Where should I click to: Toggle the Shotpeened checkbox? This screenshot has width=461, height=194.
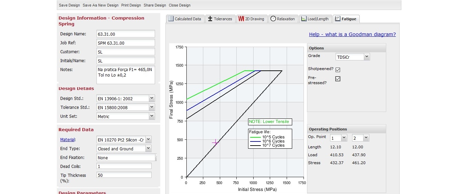click(338, 70)
